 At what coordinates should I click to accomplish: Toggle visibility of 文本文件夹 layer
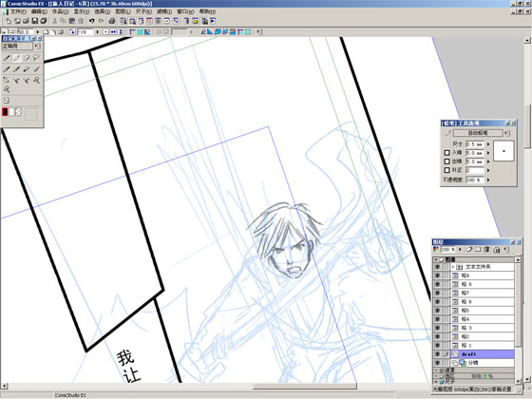click(x=437, y=267)
